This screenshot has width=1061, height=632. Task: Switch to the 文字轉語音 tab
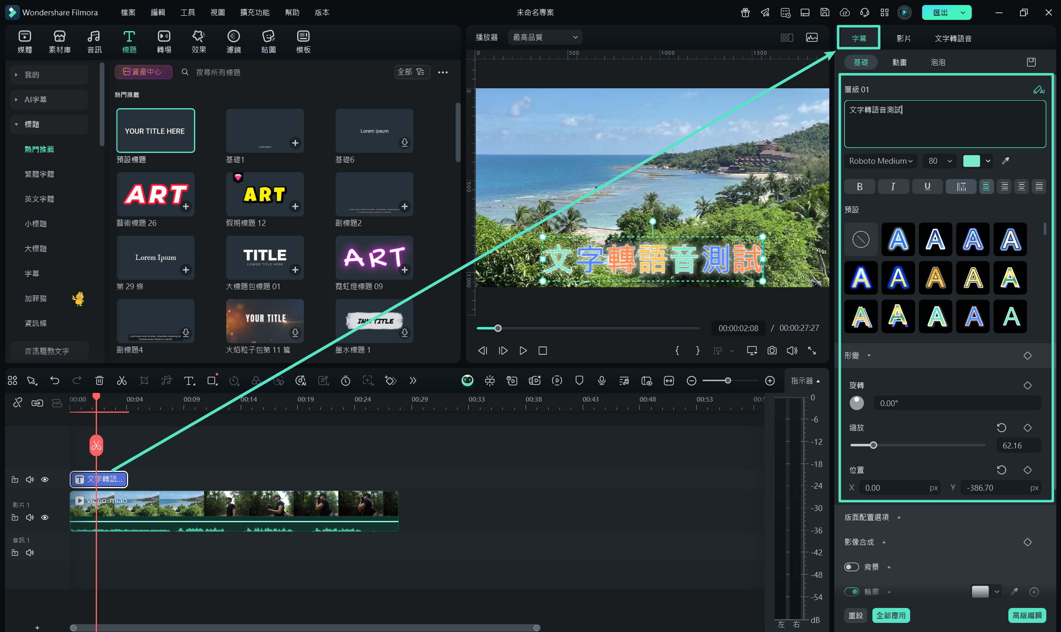click(x=953, y=38)
